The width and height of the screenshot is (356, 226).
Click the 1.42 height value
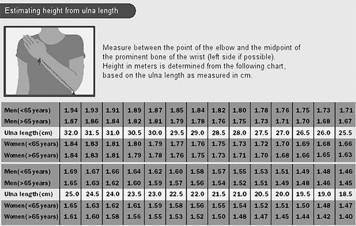pos(324,215)
